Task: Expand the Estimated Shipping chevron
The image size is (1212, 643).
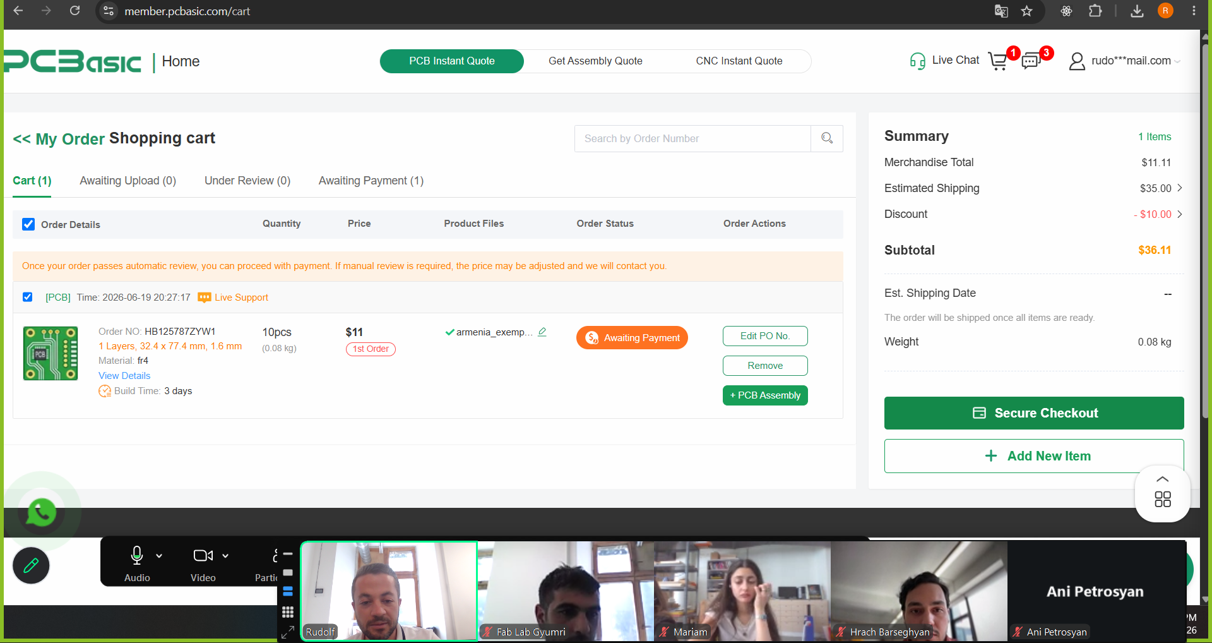Action: 1180,188
